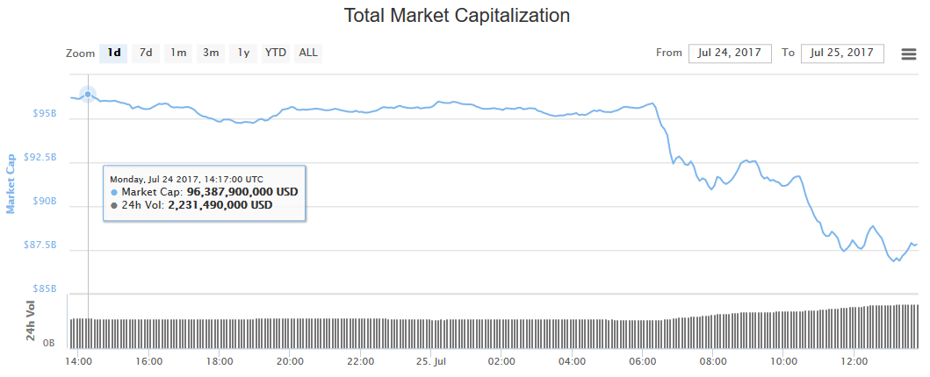The image size is (930, 377).
Task: Select the 7d zoom range
Action: coord(146,53)
